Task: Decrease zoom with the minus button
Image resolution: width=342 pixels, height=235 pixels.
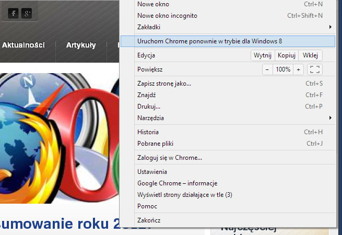Action: [267, 69]
